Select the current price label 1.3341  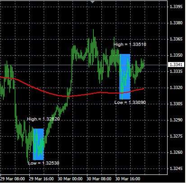176,65
